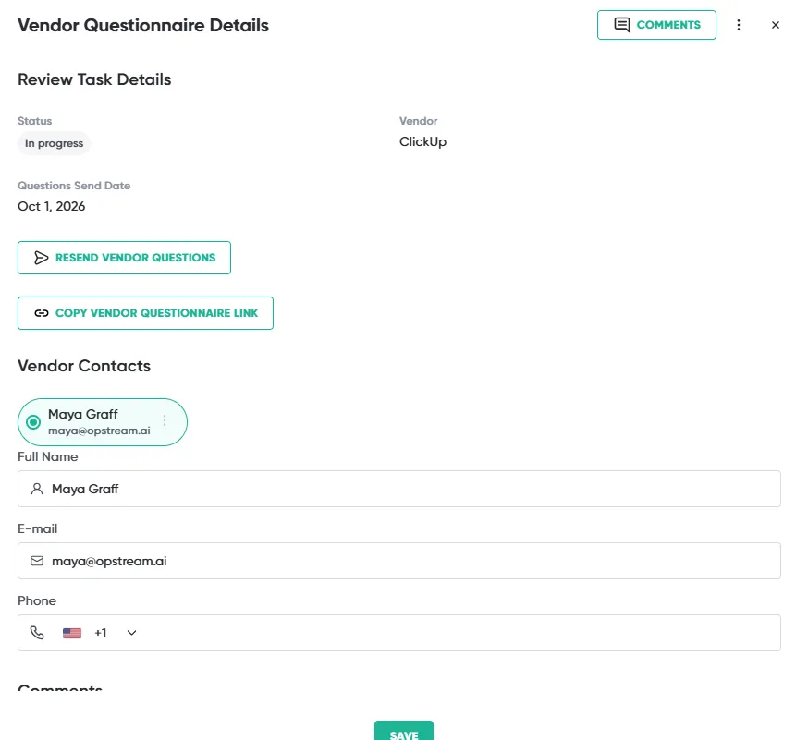The image size is (808, 740).
Task: Click the maya@opstream.ai email on contact card
Action: [x=99, y=431]
